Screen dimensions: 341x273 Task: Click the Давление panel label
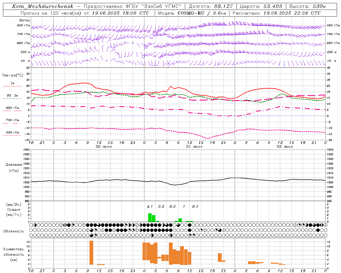point(14,165)
